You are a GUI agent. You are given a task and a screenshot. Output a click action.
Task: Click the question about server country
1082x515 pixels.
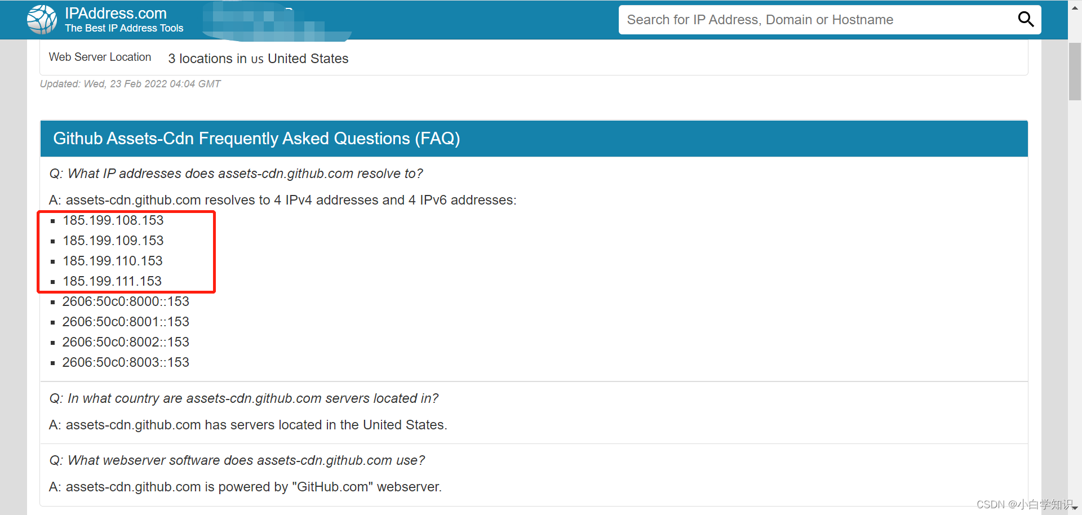[x=244, y=398]
